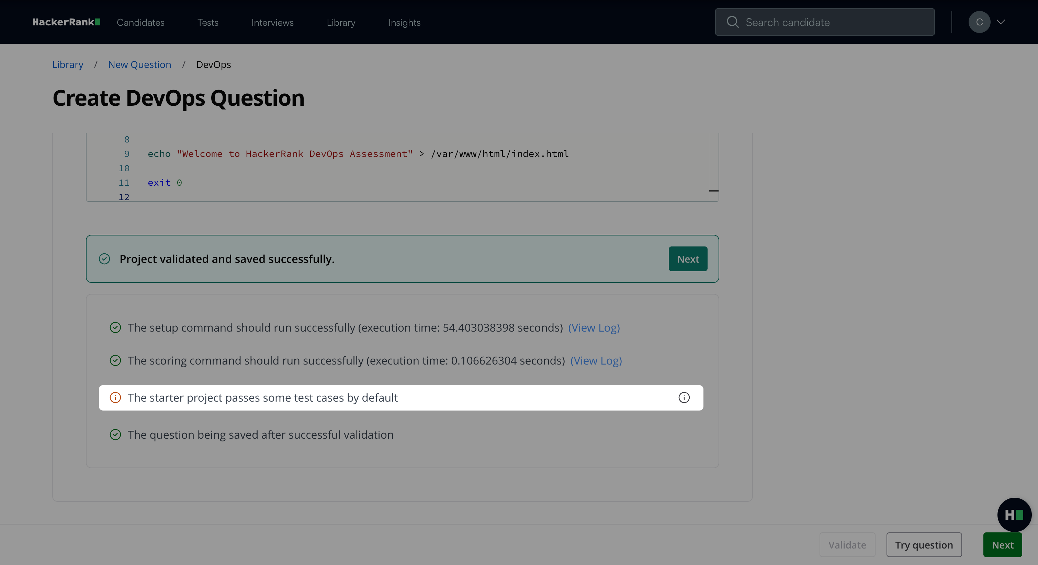Open the Interviews menu item
The width and height of the screenshot is (1038, 565).
[x=272, y=23]
